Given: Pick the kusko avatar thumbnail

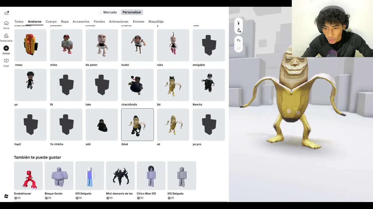Looking at the screenshot, I should click(x=138, y=45).
